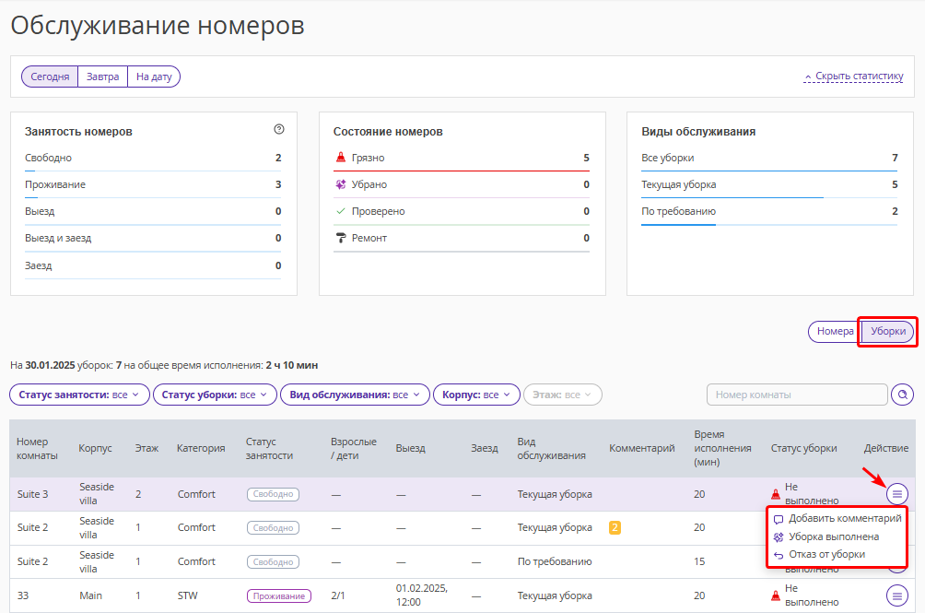Click the Свободно badge in Suite 3 row
Viewport: 925px width, 613px height.
[273, 494]
